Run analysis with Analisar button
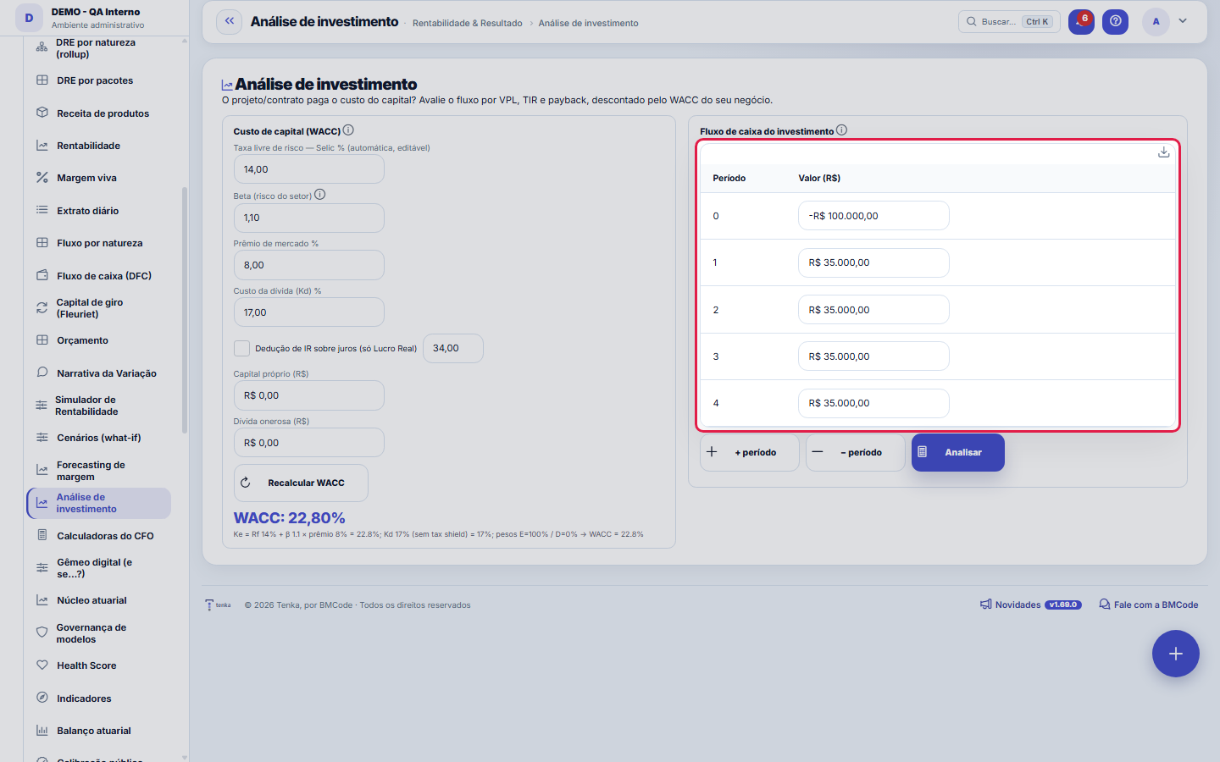This screenshot has height=762, width=1220. 958,452
